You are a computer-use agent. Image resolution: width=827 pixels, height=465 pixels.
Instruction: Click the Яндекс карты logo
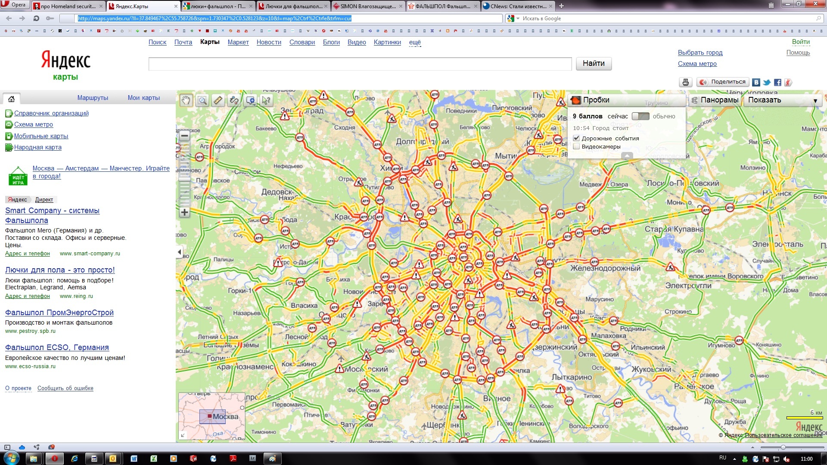(x=65, y=65)
